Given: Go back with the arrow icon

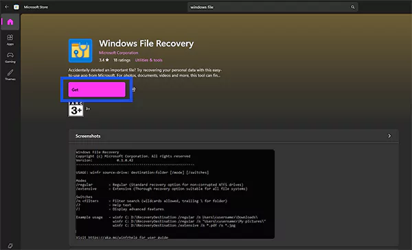Looking at the screenshot, I should click(7, 7).
